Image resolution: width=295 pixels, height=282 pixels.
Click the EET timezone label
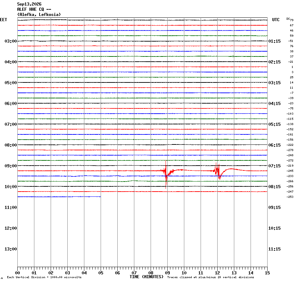(x=3, y=20)
